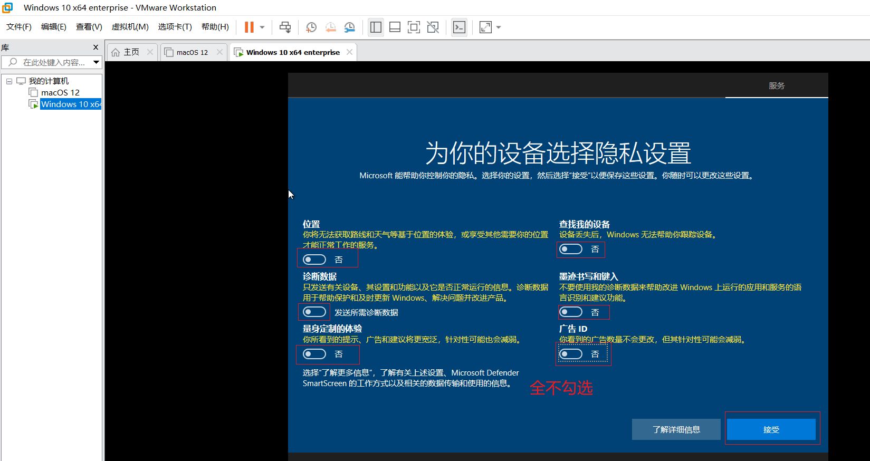Click the 接受 accept button
The width and height of the screenshot is (870, 461).
click(771, 429)
